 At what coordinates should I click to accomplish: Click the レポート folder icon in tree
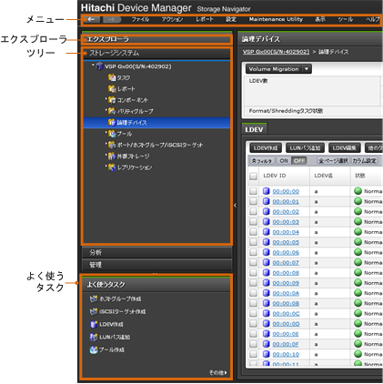point(112,88)
